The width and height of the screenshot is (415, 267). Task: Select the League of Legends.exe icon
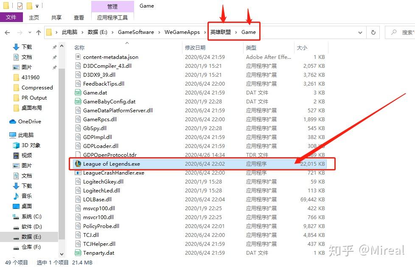point(78,164)
